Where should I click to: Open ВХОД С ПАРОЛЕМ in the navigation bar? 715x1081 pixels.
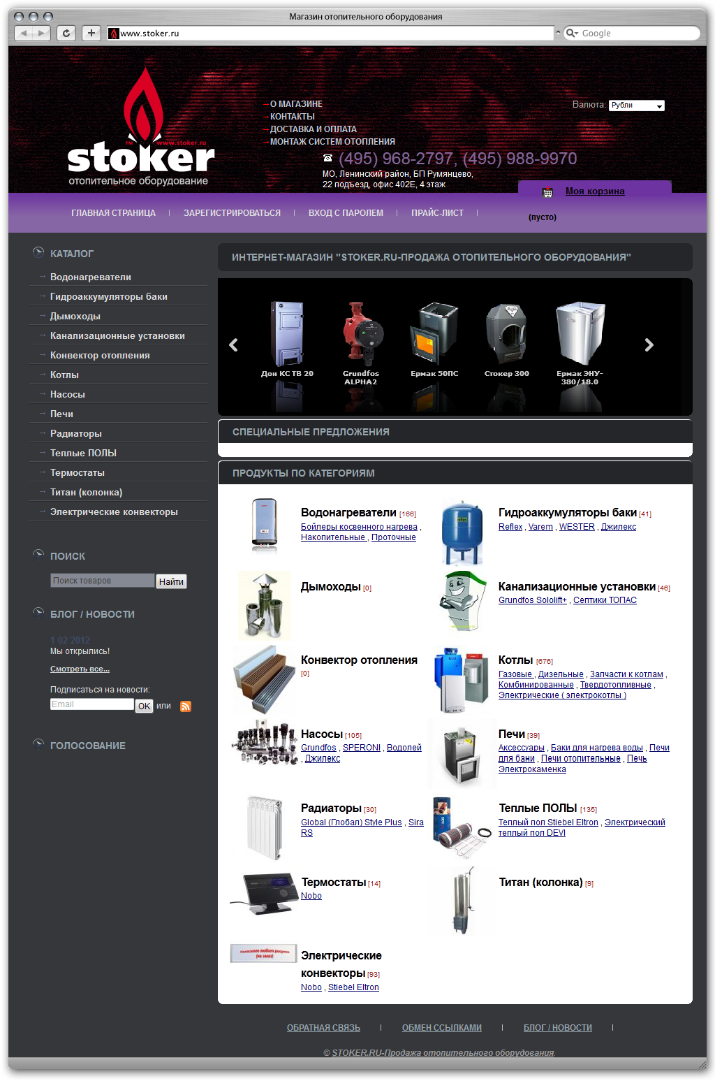(x=346, y=213)
